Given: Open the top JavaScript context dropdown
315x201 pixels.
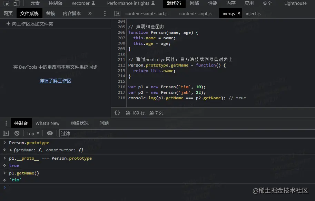Looking at the screenshot, I should [33, 133].
